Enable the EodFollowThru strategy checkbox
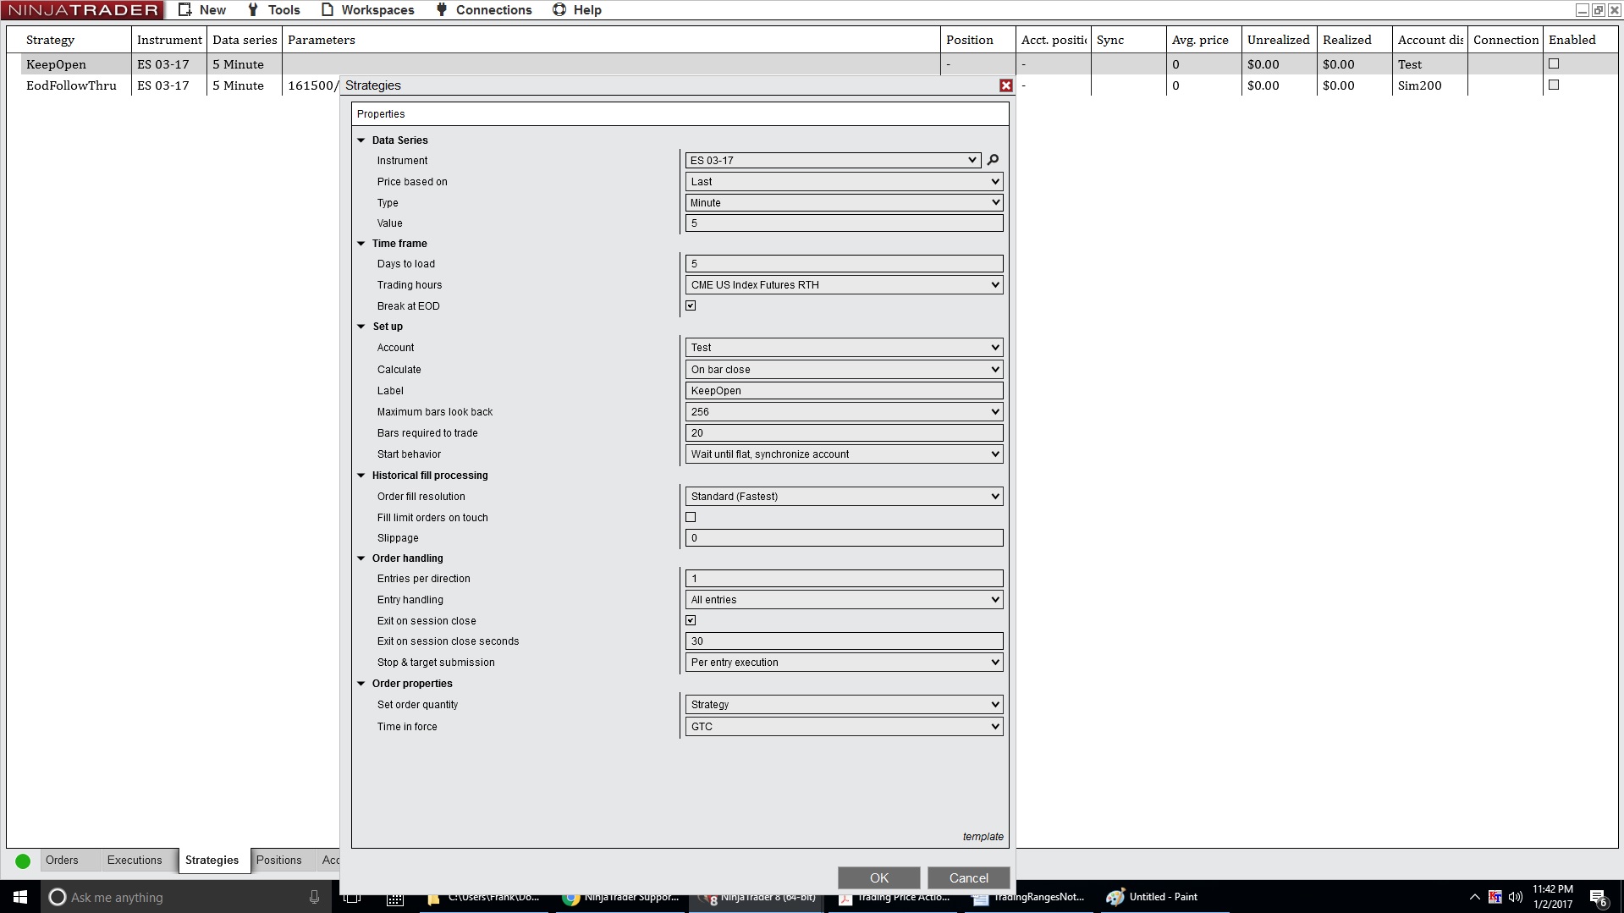 pyautogui.click(x=1554, y=85)
